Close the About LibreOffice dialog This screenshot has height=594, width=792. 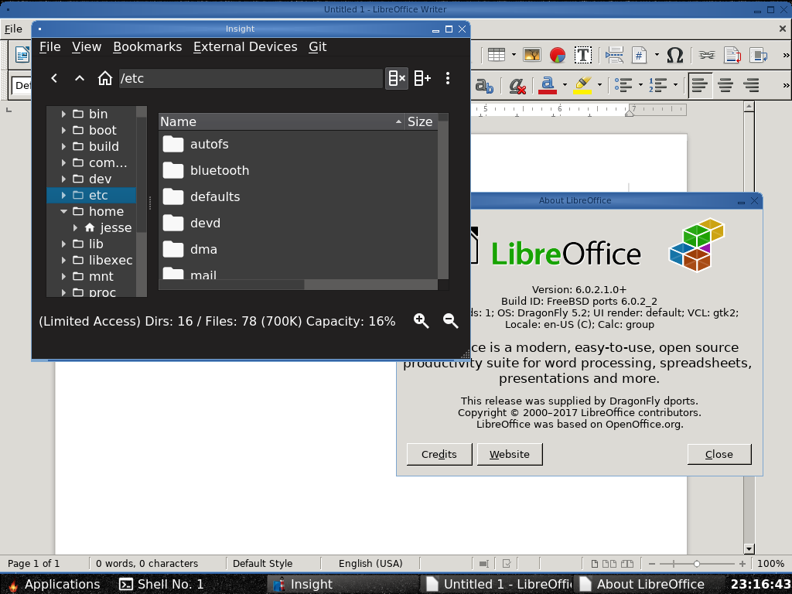[x=719, y=454]
